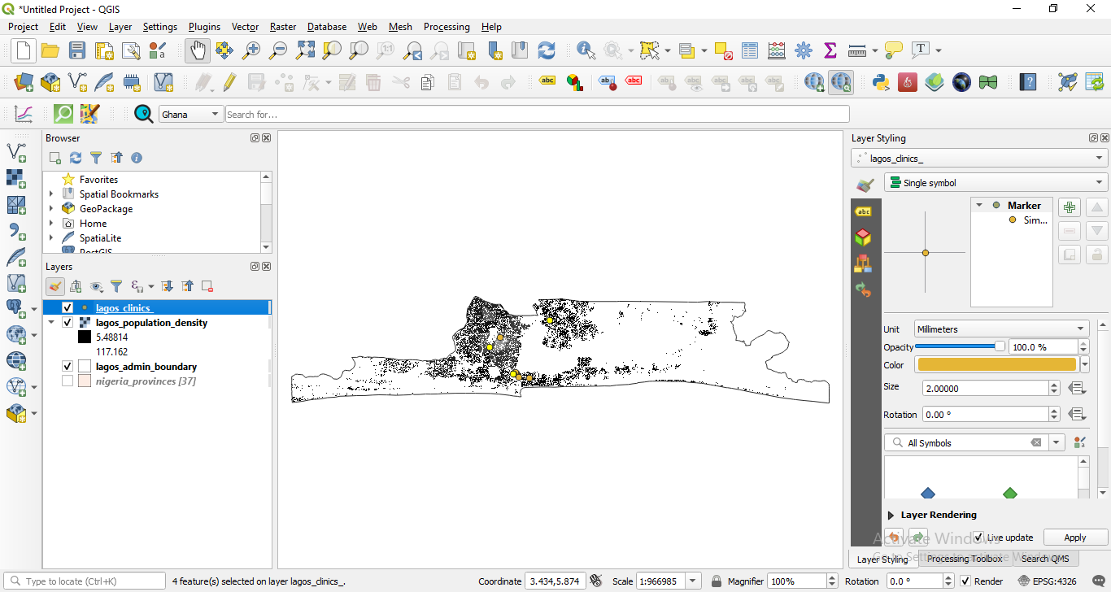Open the Python Console icon

pyautogui.click(x=880, y=82)
